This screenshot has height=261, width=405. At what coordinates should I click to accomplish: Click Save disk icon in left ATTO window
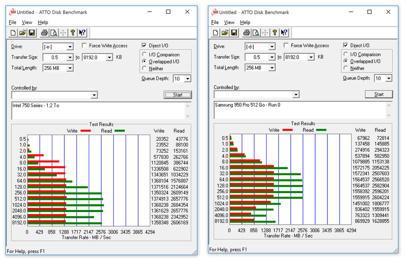click(x=32, y=33)
